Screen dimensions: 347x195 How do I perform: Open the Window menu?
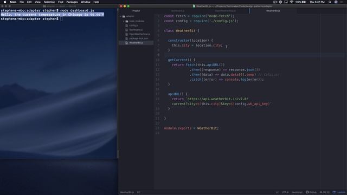(86, 2)
